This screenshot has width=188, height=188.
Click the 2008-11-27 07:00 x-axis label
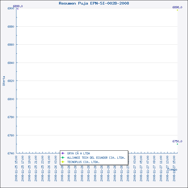pos(148,168)
